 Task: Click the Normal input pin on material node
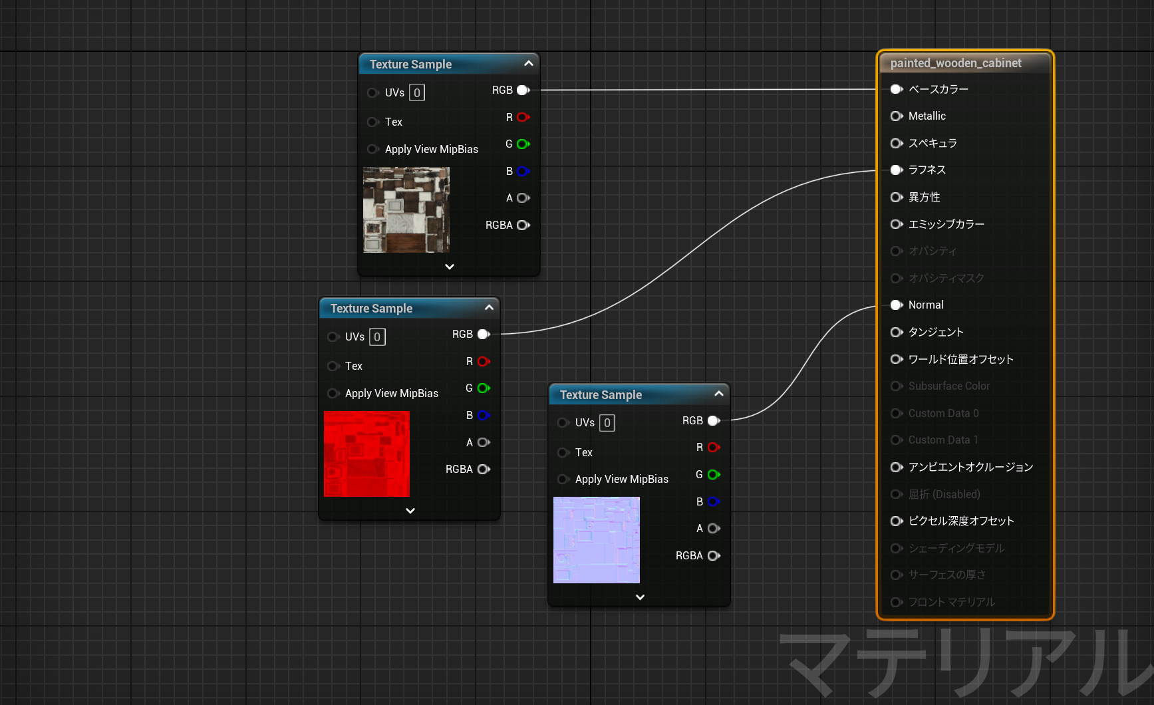click(896, 305)
